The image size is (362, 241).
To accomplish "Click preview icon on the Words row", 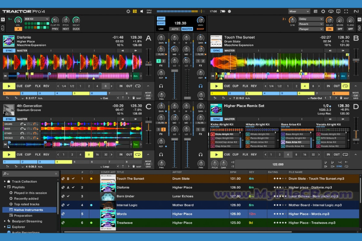I will pos(63,214).
